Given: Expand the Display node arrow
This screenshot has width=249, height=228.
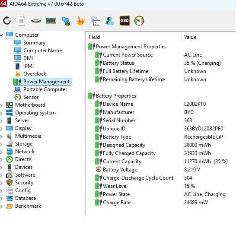Looking at the screenshot, I should (x=1, y=128).
